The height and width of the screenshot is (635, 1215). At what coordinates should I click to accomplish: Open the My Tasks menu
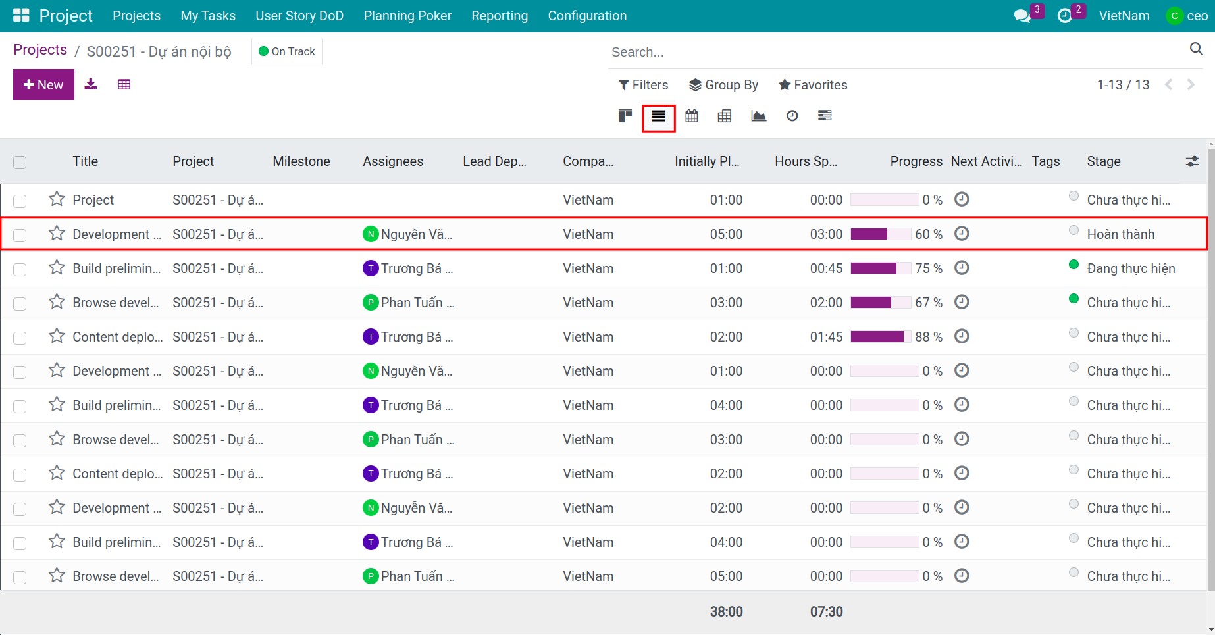pyautogui.click(x=208, y=16)
